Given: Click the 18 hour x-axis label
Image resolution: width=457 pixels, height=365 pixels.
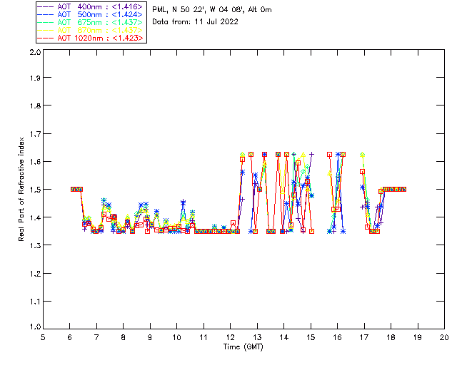Looking at the screenshot, I should pyautogui.click(x=391, y=337).
